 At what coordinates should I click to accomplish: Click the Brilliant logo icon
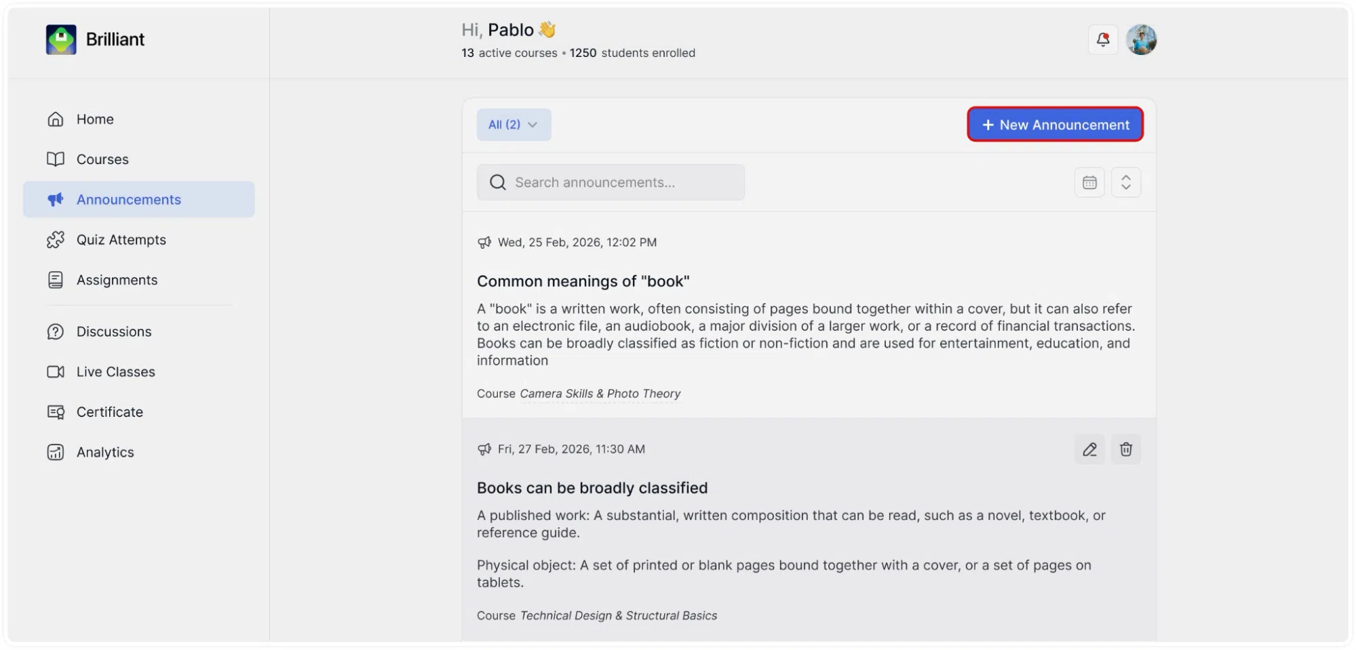61,39
